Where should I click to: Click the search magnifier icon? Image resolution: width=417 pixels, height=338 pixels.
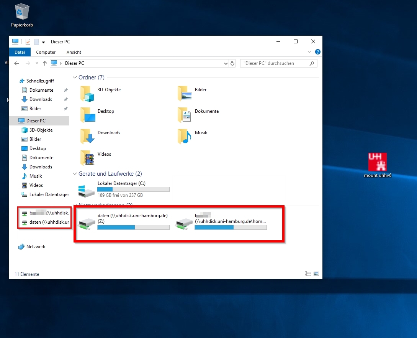(x=312, y=63)
